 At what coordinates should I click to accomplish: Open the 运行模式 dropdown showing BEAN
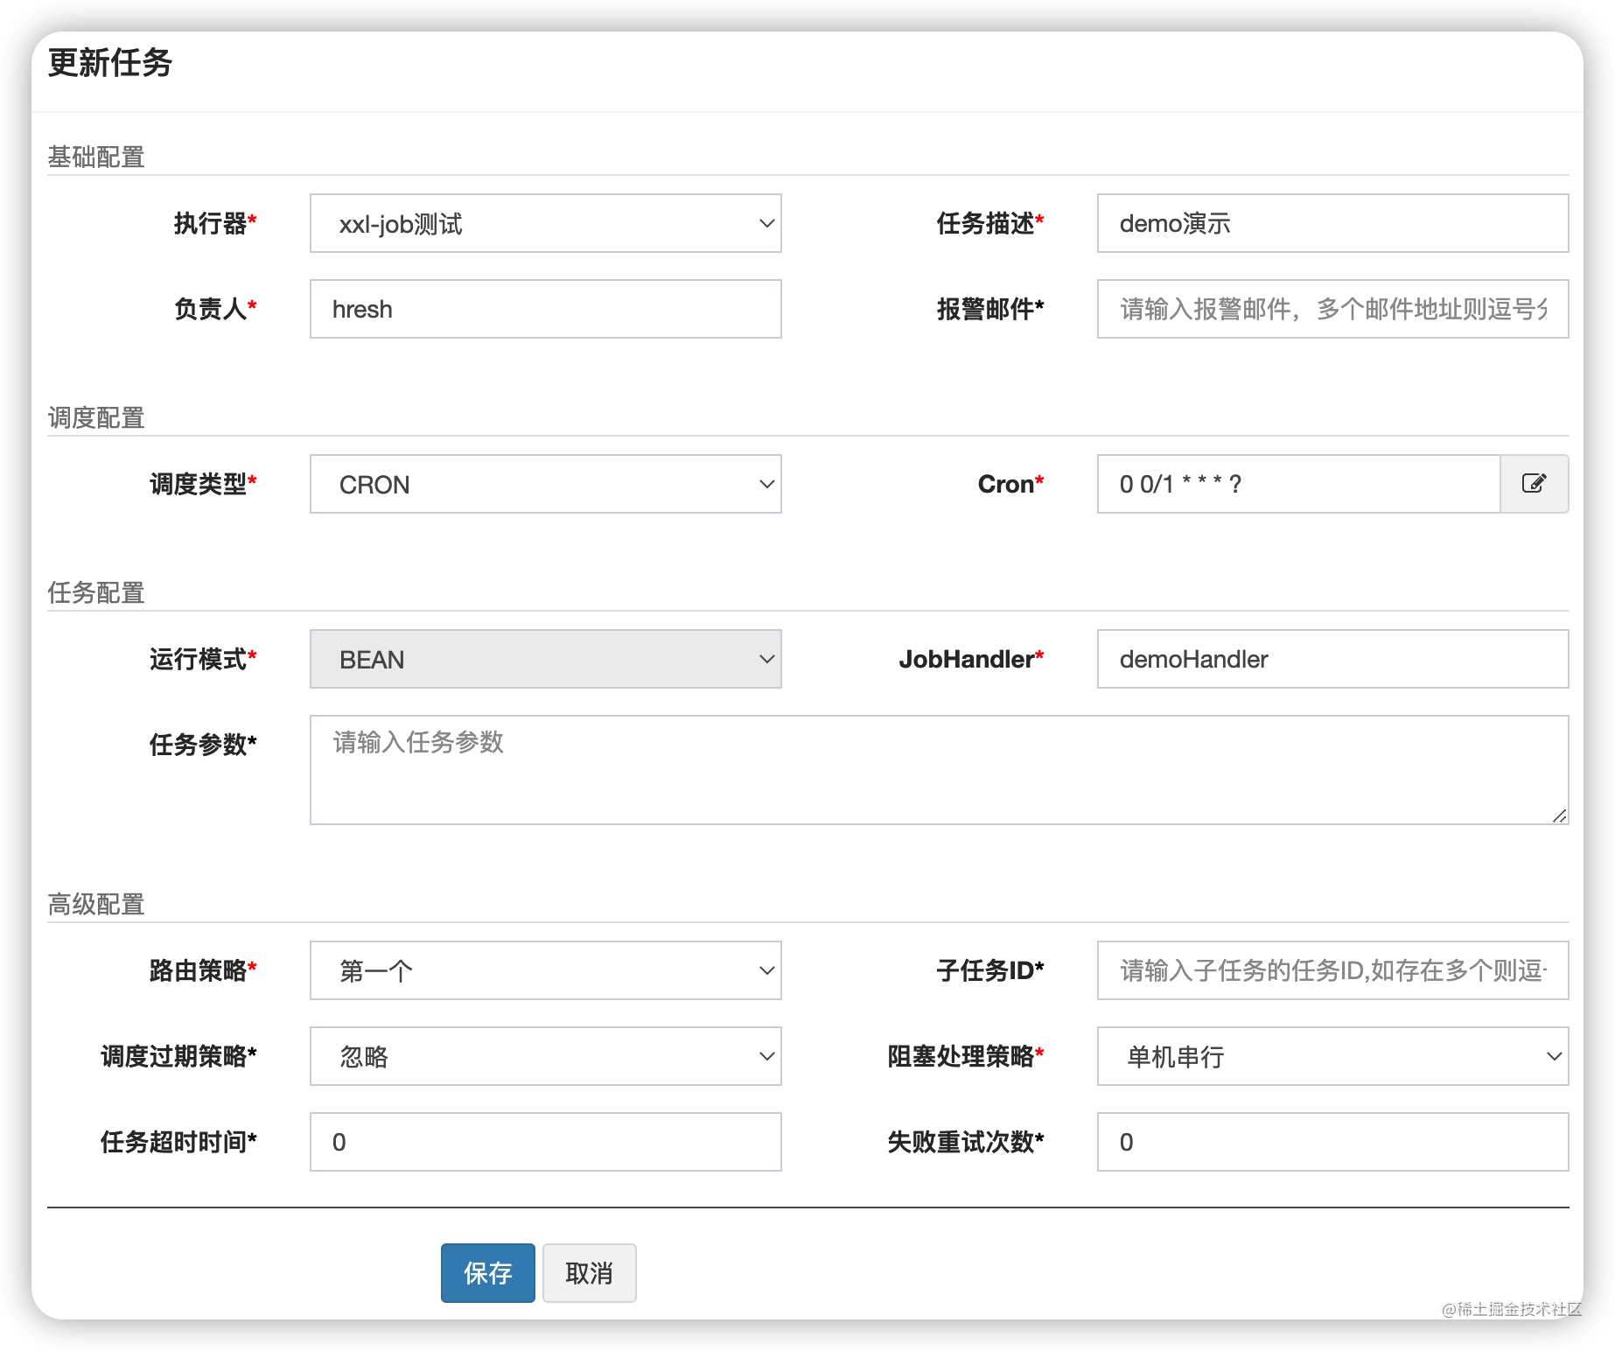[546, 659]
